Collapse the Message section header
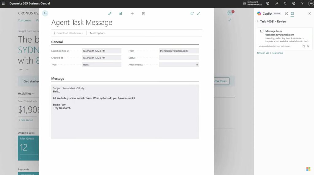 click(x=58, y=79)
